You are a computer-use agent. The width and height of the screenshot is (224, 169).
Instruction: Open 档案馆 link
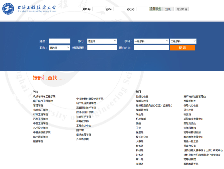coord(187,114)
